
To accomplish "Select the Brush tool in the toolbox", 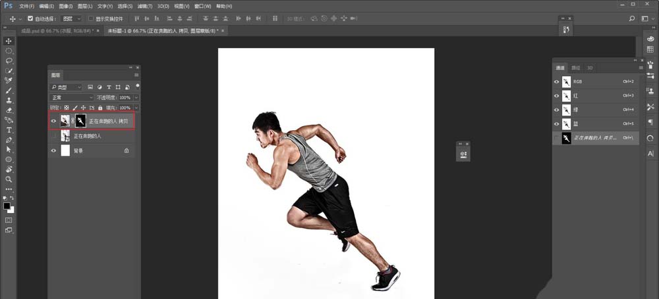I will [x=9, y=91].
